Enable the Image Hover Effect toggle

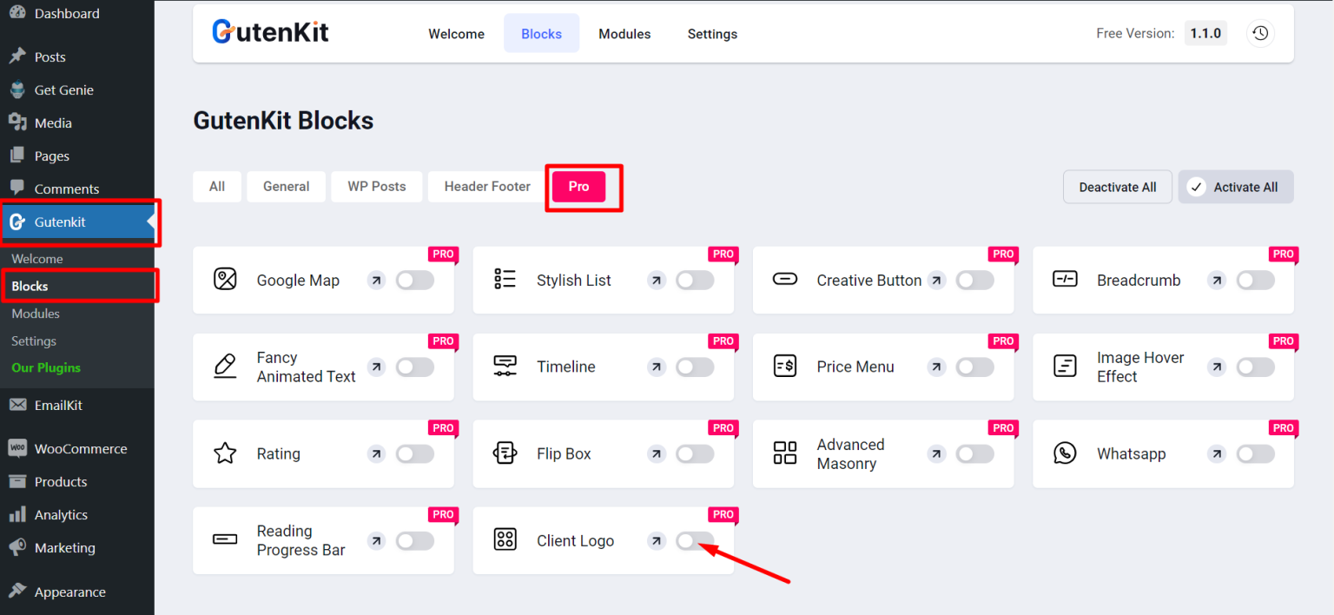(1255, 367)
